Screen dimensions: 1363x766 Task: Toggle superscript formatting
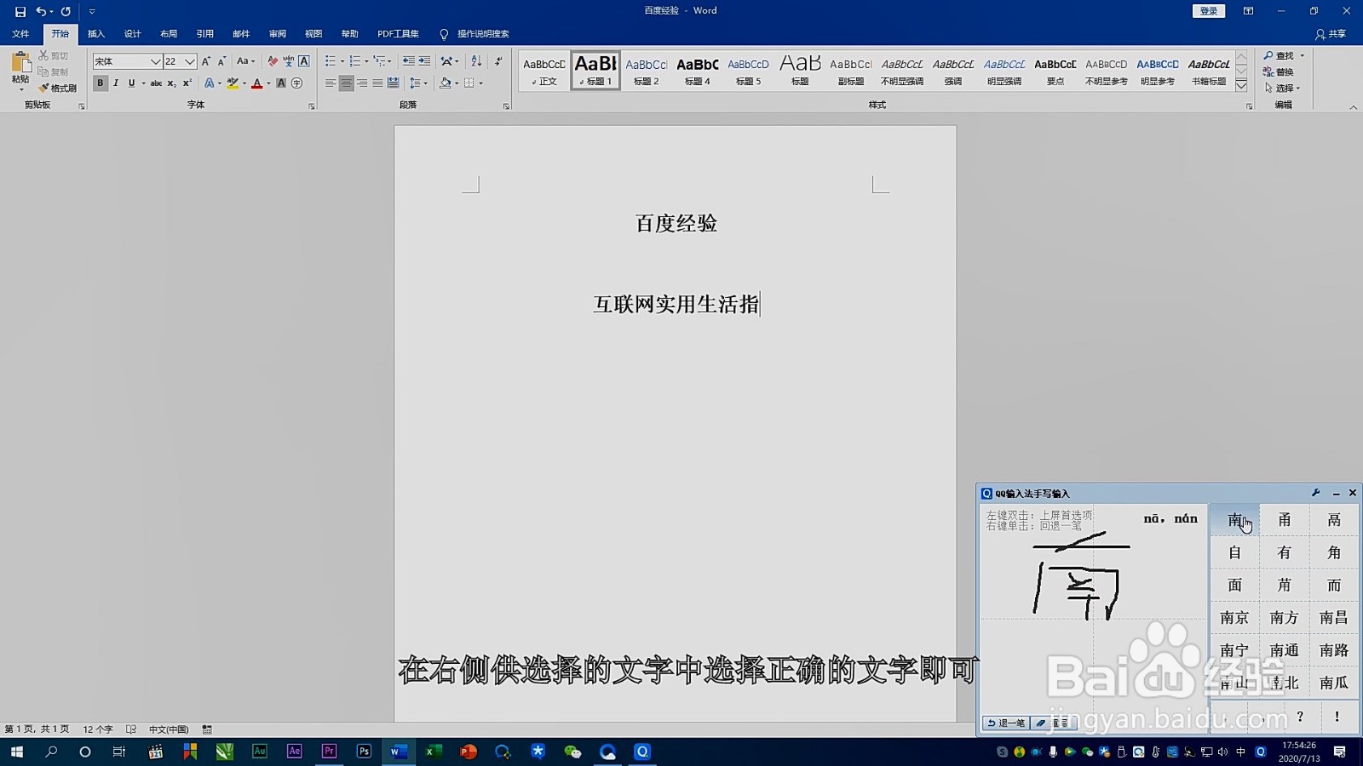(187, 83)
